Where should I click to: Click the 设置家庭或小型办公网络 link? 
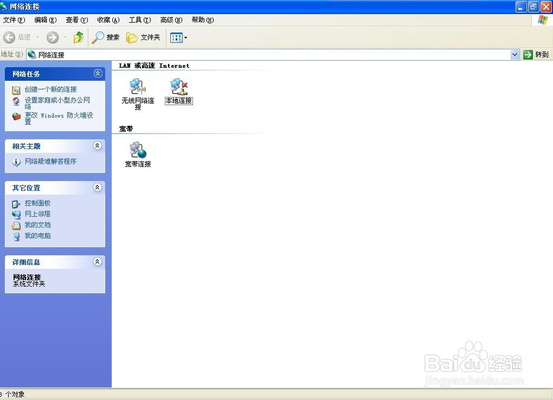(x=58, y=103)
